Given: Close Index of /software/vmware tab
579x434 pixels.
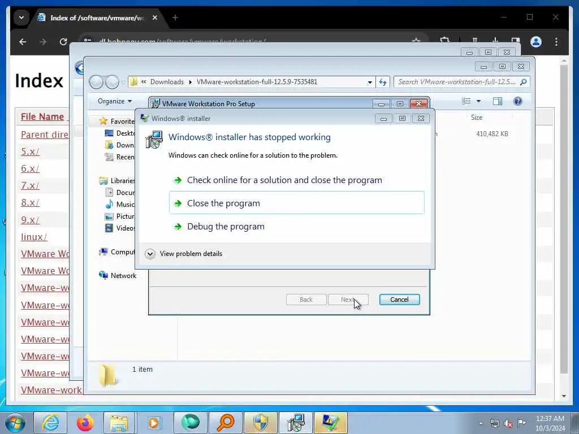Looking at the screenshot, I should 155,18.
